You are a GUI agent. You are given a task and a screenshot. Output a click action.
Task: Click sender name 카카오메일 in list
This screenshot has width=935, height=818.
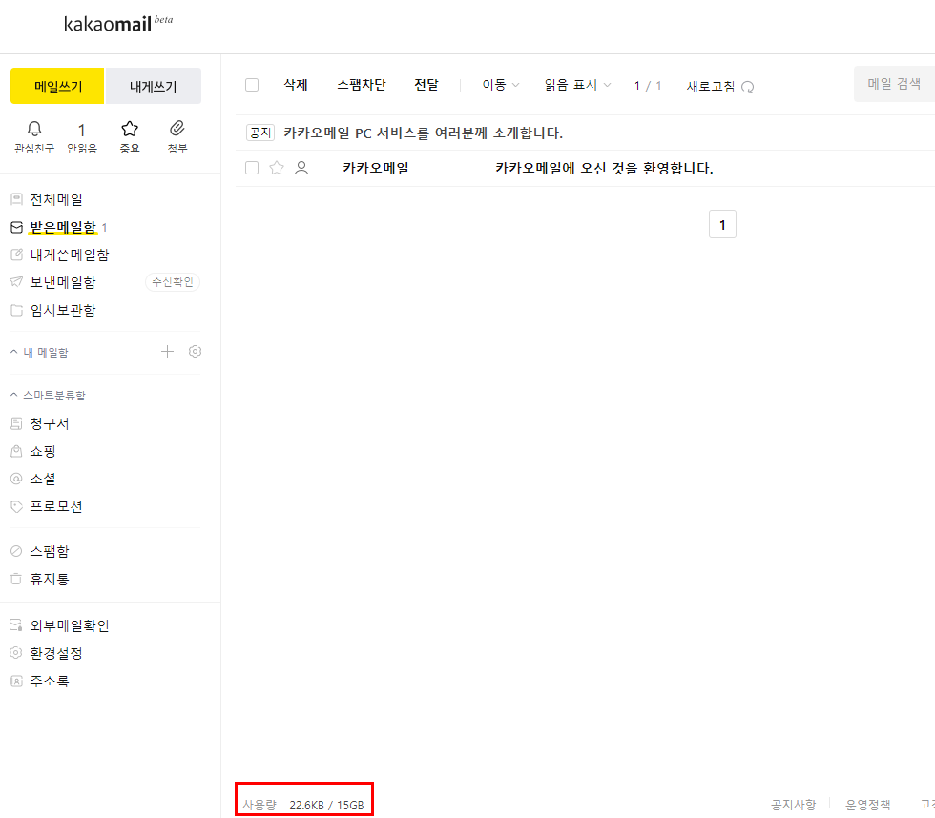376,168
